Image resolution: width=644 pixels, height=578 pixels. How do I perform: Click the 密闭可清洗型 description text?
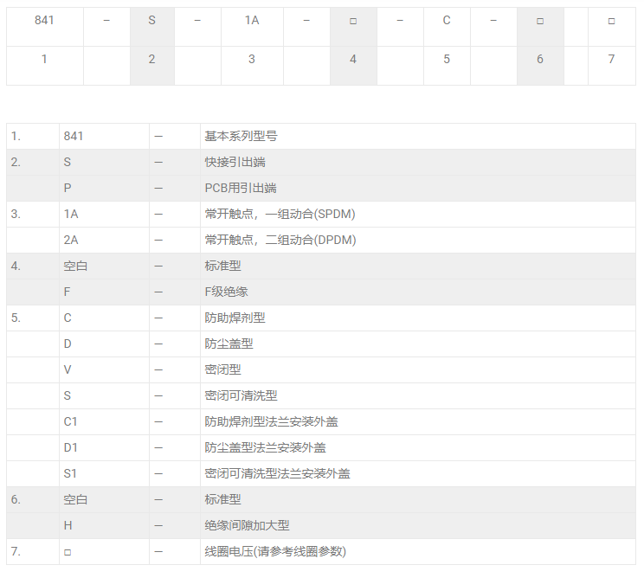(x=241, y=395)
